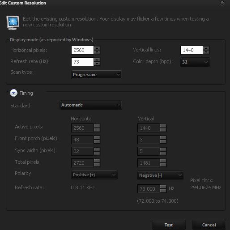
Task: Click the Cancel button
Action: (209, 225)
